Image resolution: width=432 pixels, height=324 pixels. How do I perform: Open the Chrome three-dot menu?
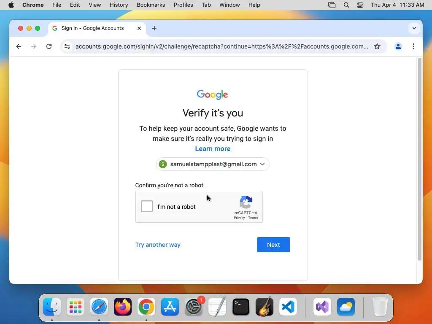tap(413, 46)
